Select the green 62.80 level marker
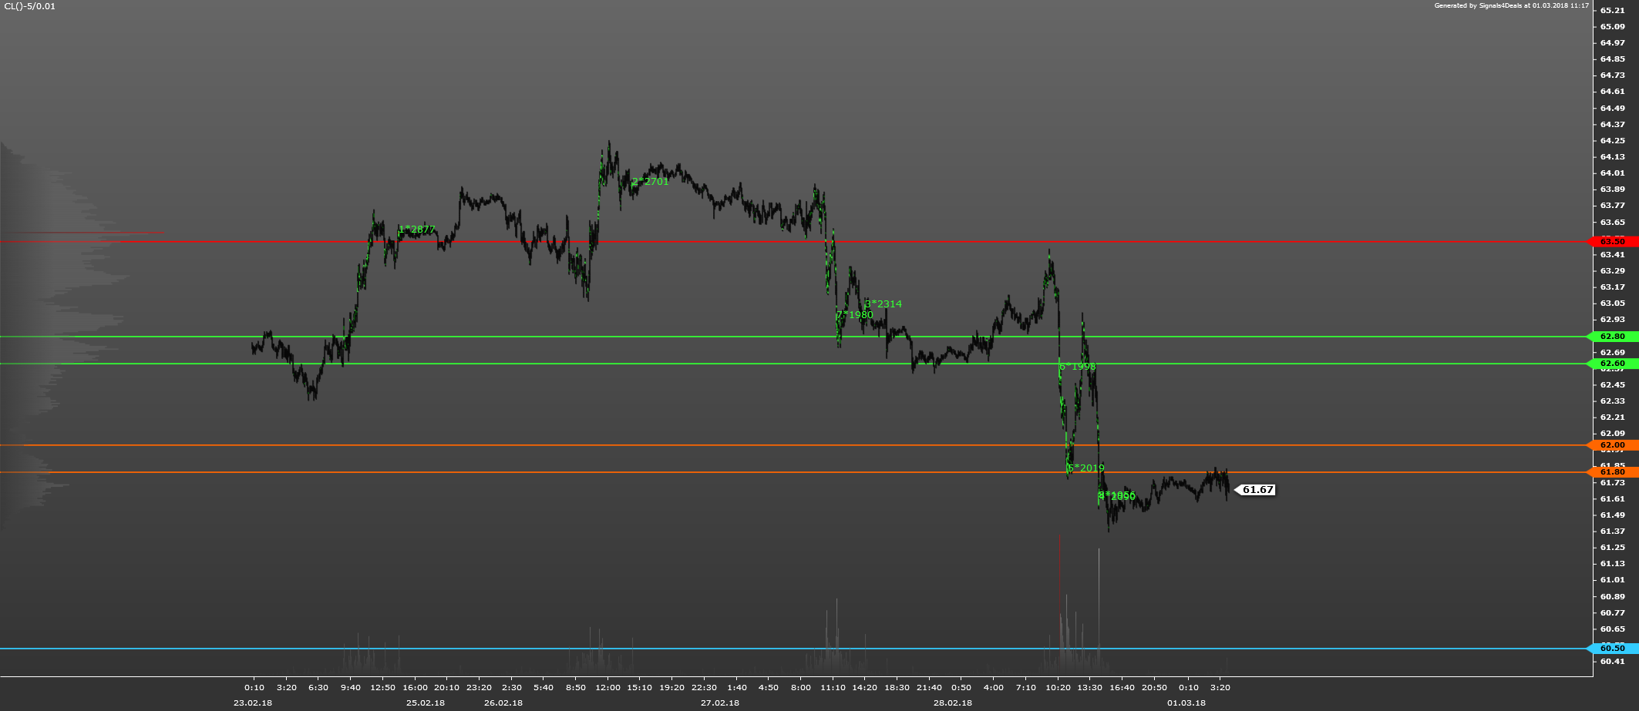This screenshot has height=711, width=1639. click(x=1613, y=337)
